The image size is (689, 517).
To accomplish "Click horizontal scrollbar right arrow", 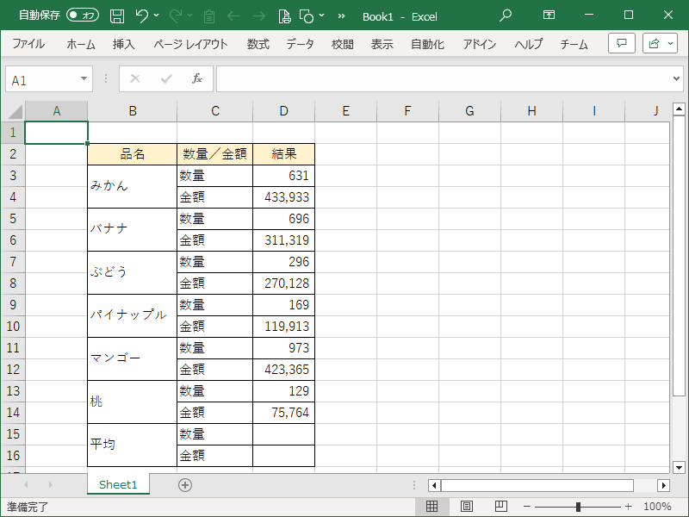I will tap(663, 485).
